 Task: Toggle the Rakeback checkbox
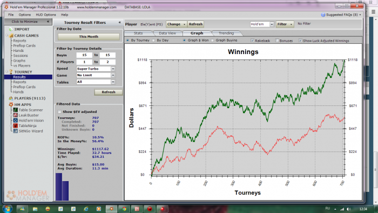pyautogui.click(x=252, y=41)
